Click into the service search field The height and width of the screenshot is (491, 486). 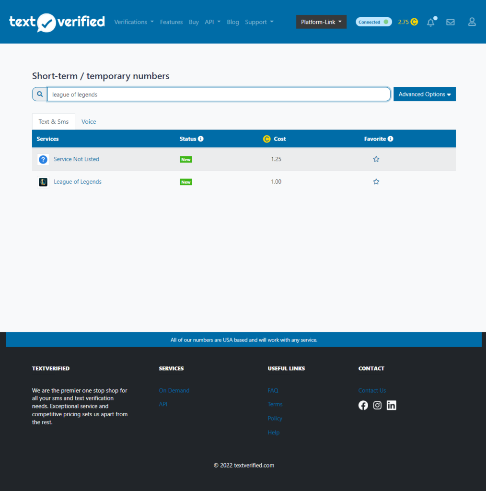point(219,94)
